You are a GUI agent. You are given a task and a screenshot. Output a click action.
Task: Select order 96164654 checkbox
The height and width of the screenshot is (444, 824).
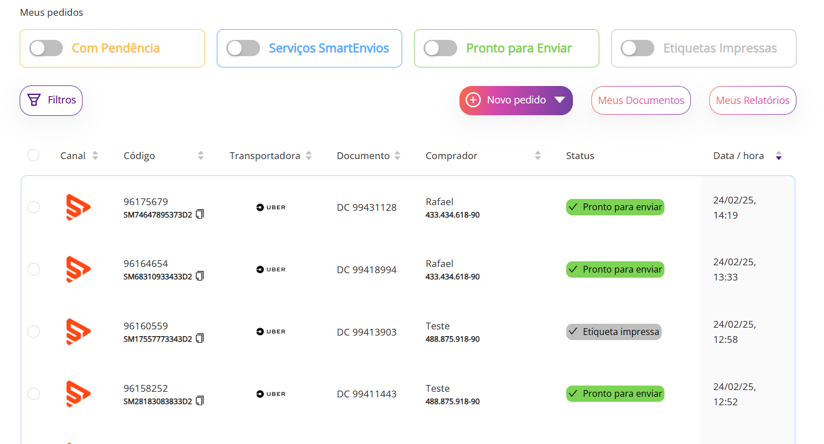(34, 269)
